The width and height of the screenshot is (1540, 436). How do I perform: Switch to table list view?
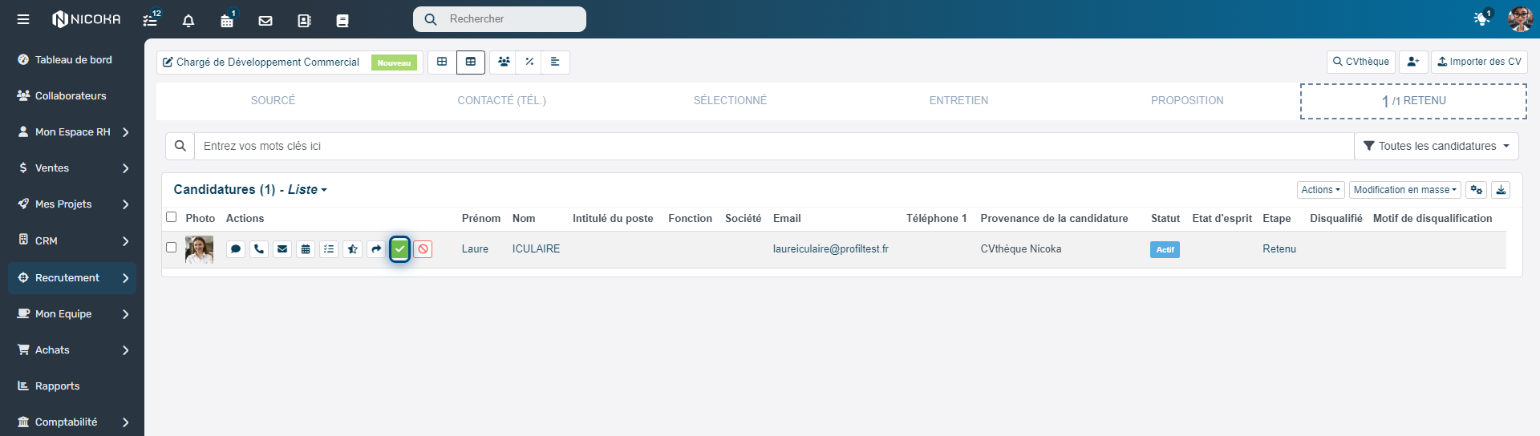(x=471, y=62)
